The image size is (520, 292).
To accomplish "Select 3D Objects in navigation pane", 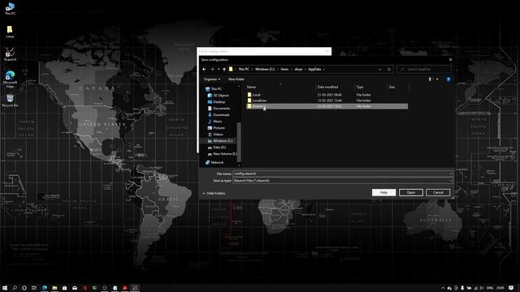I will pos(219,96).
